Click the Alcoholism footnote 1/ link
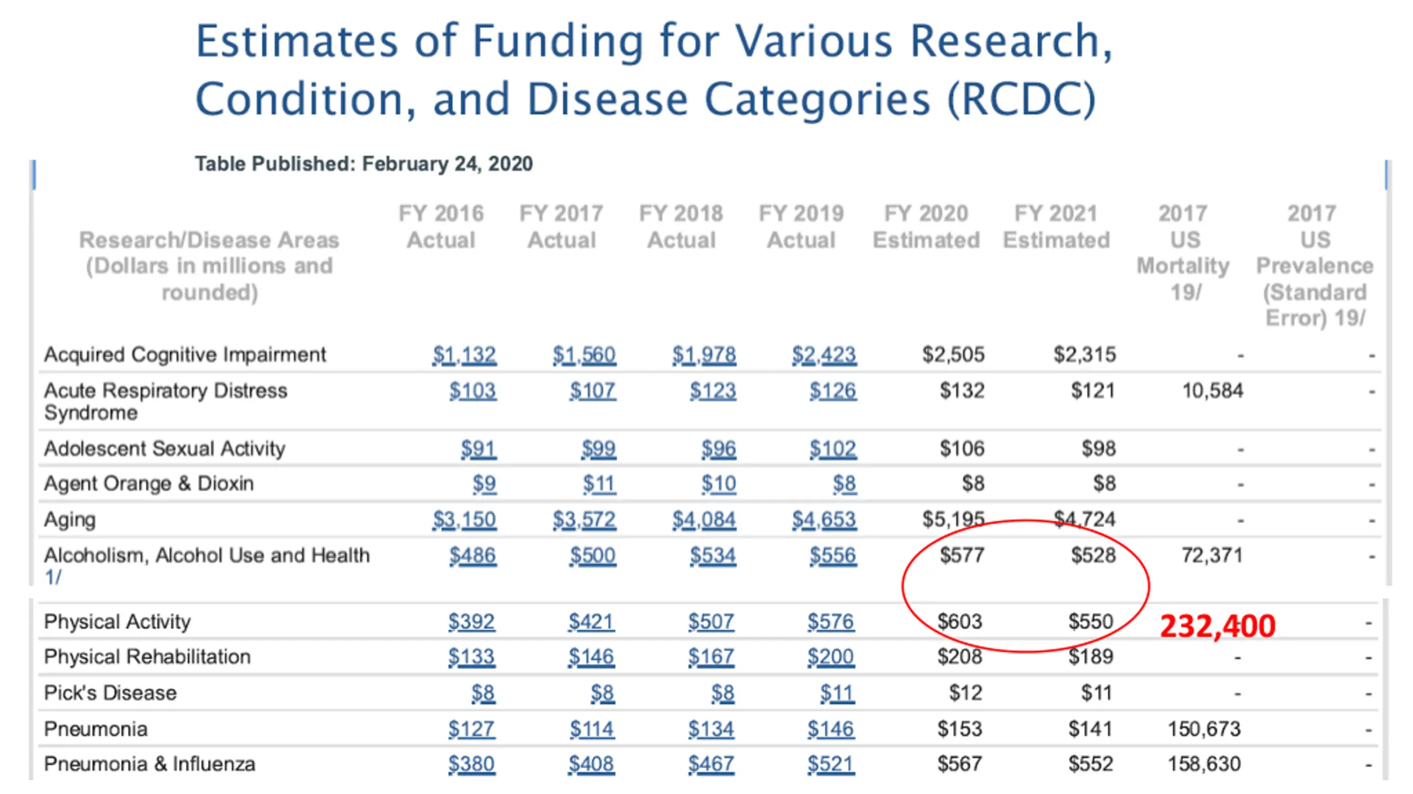This screenshot has width=1413, height=794. tap(52, 577)
